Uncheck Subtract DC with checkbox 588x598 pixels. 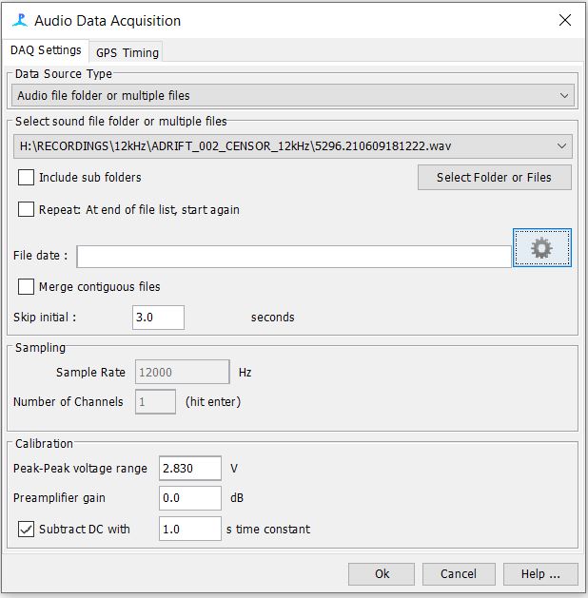[27, 530]
